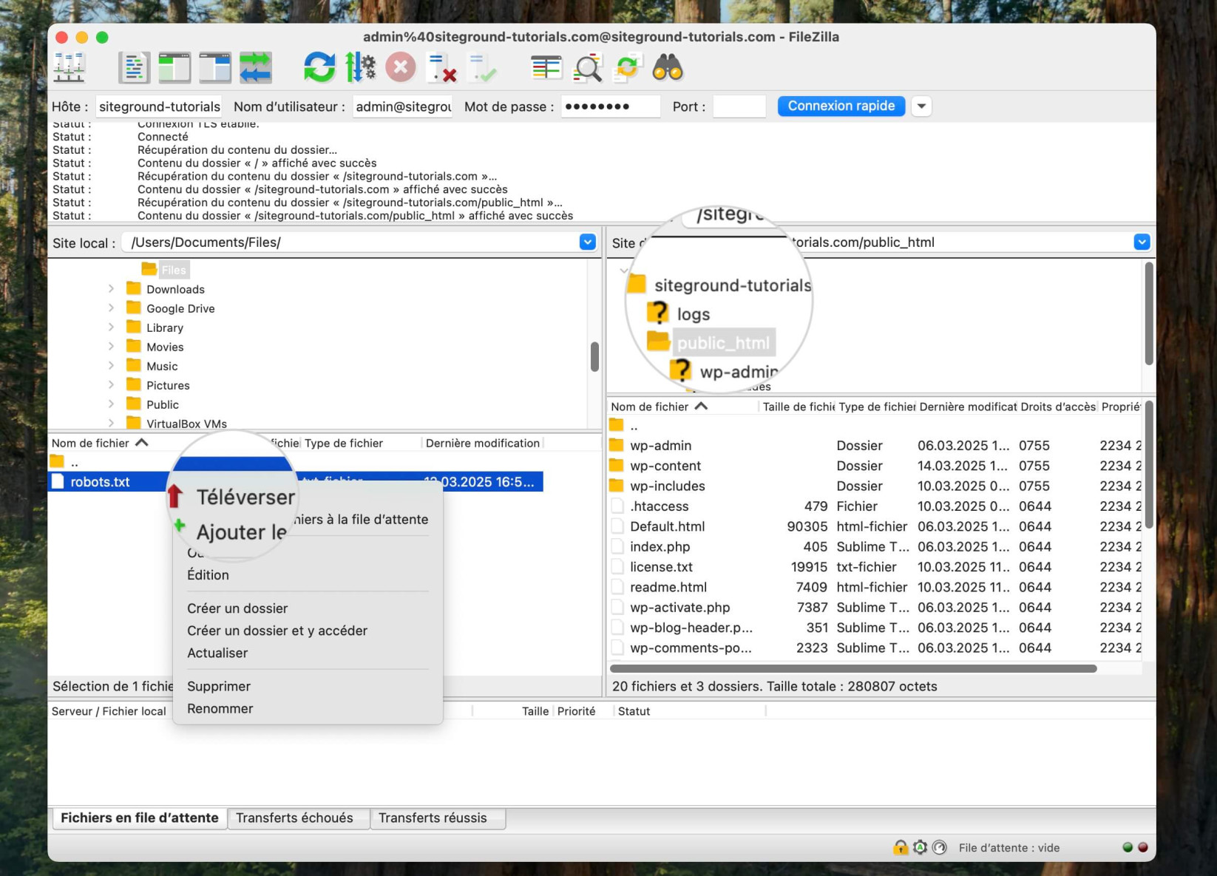Click the Mot de passe field
This screenshot has width=1217, height=876.
tap(610, 106)
